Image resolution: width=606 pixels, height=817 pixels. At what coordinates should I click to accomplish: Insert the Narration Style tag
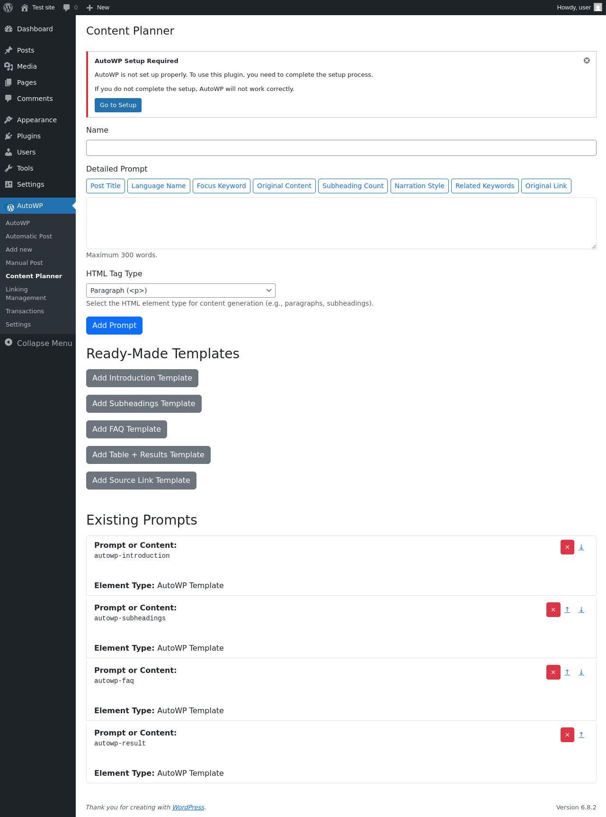[x=419, y=186]
